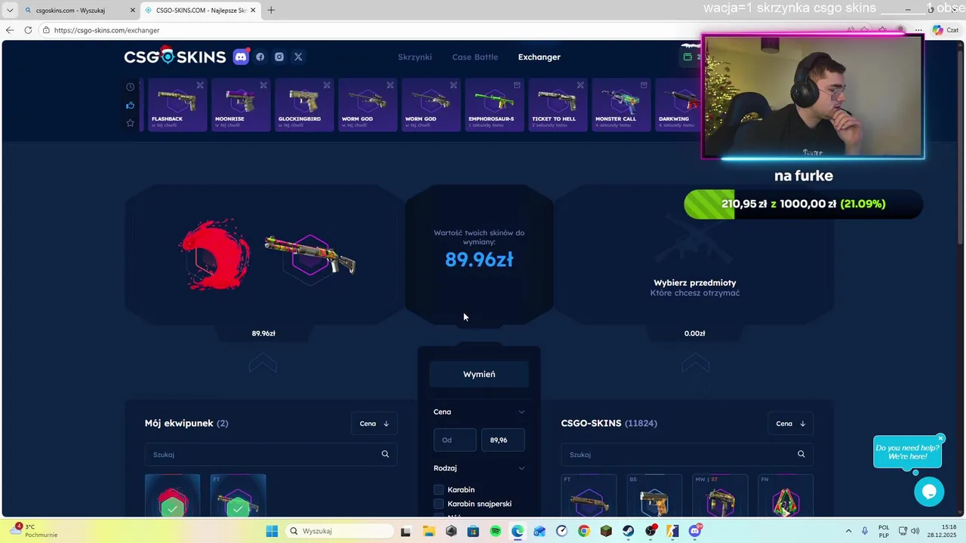This screenshot has height=543, width=966.
Task: Show favorite drops with the star icon
Action: coord(130,123)
